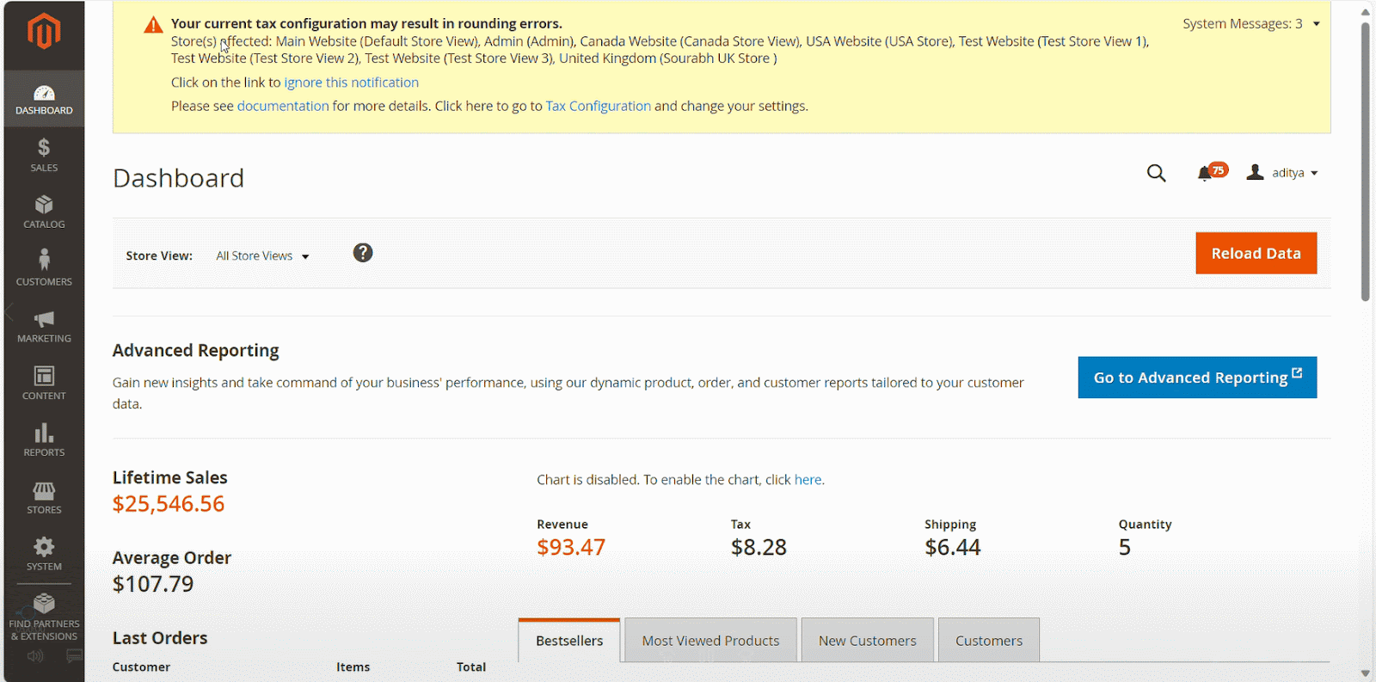Open the Catalog sidebar section
The image size is (1376, 682).
click(x=44, y=212)
